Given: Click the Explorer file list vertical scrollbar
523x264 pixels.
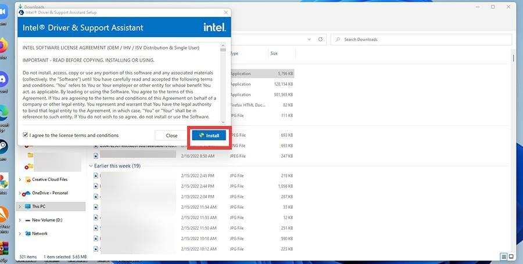Looking at the screenshot, I should [513, 59].
